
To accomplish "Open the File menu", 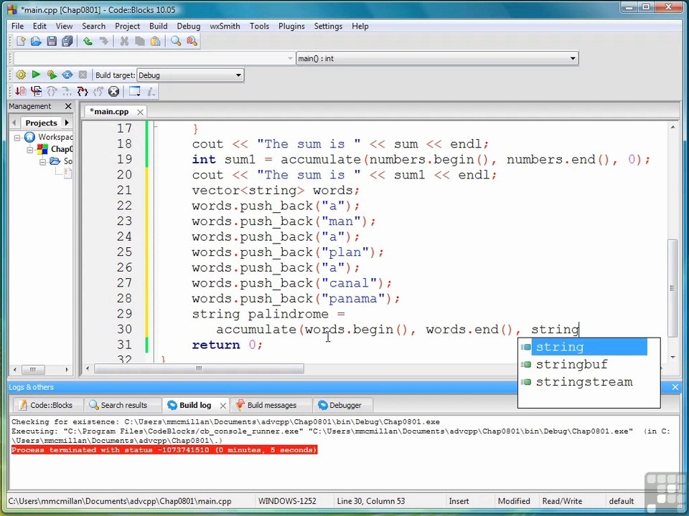I will click(17, 27).
